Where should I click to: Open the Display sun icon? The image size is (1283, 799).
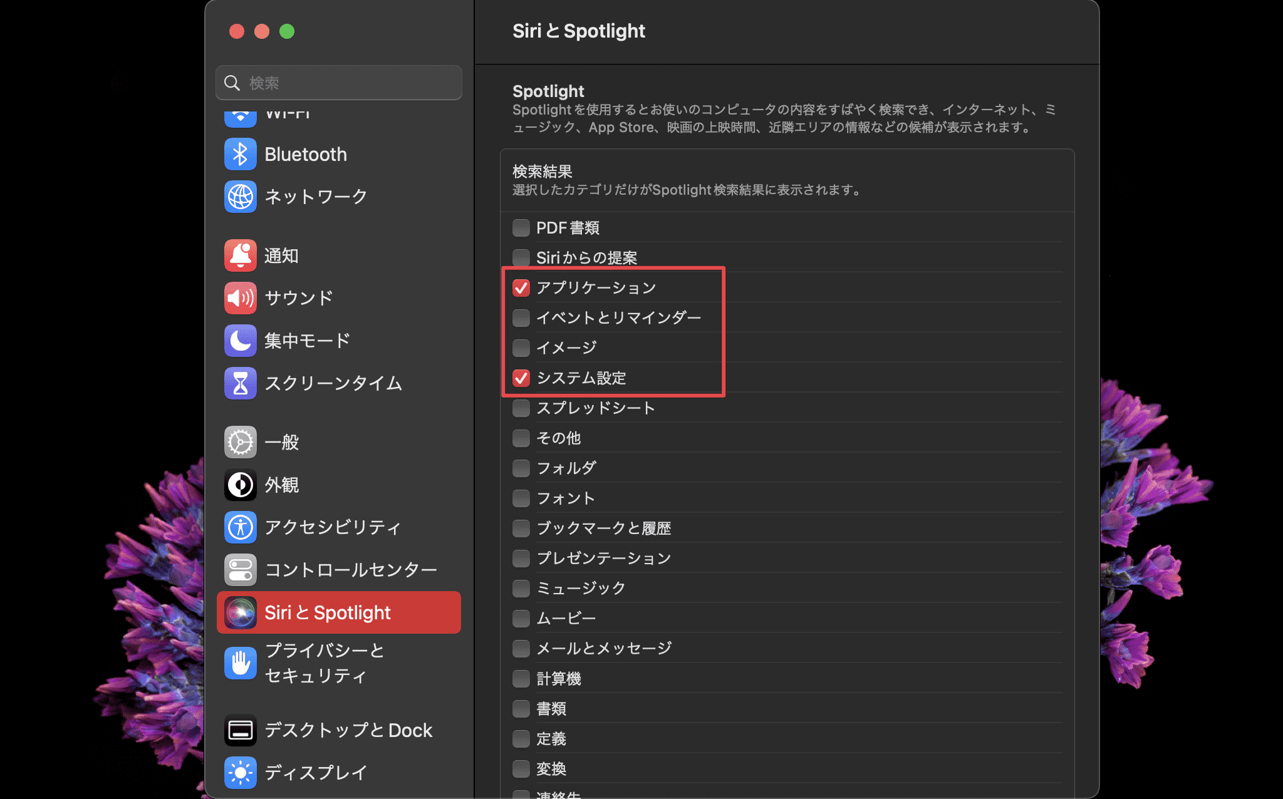(x=241, y=773)
